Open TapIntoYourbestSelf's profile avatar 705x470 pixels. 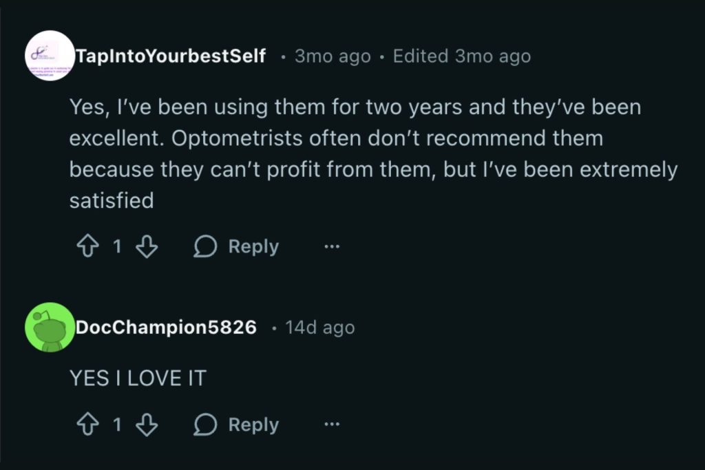(49, 56)
